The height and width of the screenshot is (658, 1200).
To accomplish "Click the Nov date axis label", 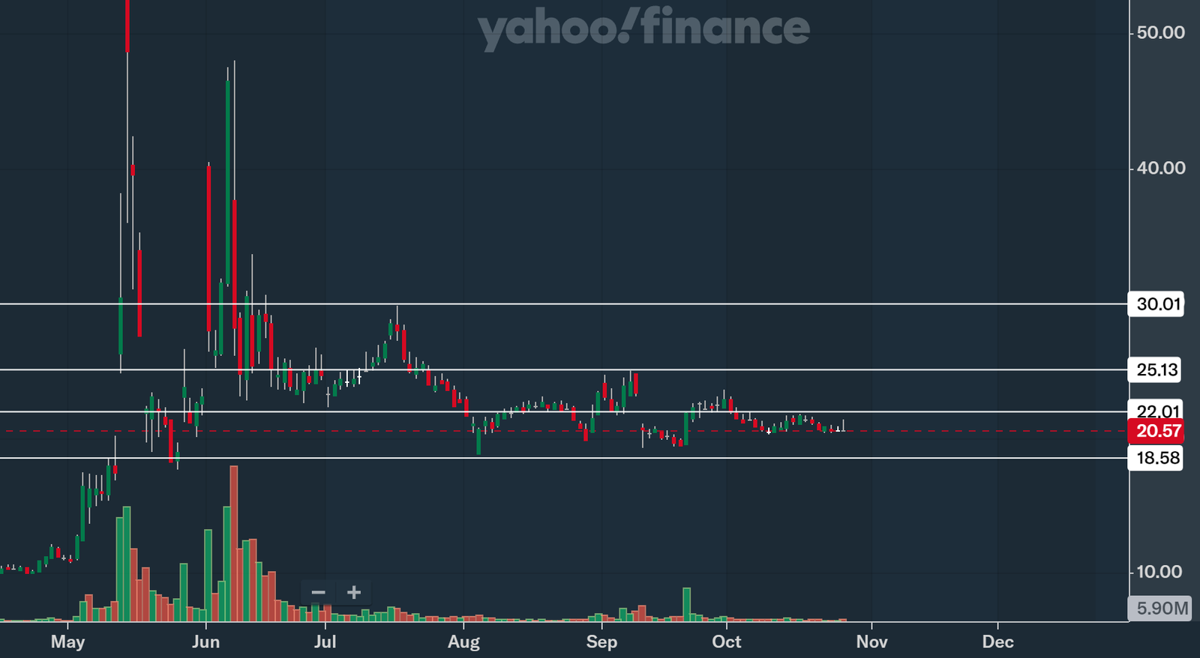I will (x=871, y=642).
